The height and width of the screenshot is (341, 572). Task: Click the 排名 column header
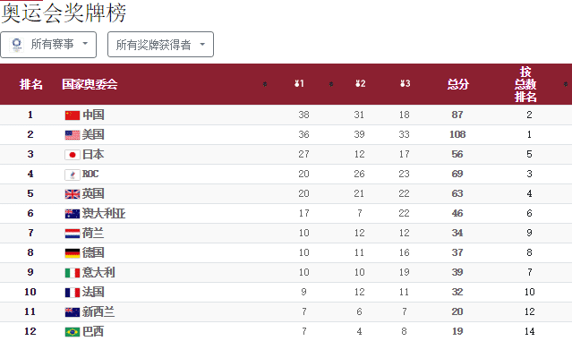pos(31,84)
